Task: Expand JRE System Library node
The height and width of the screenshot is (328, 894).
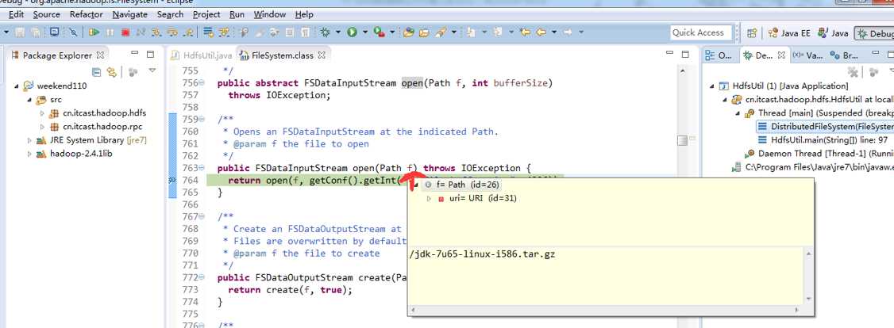Action: 29,140
